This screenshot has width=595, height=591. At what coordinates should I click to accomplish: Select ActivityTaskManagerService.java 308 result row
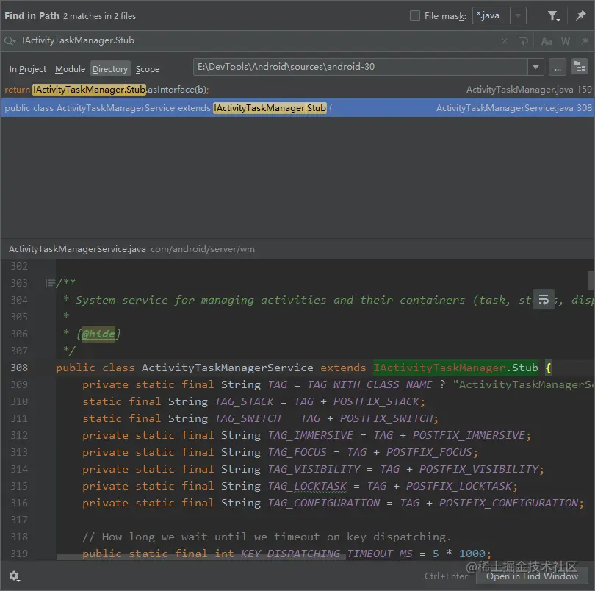coord(297,108)
